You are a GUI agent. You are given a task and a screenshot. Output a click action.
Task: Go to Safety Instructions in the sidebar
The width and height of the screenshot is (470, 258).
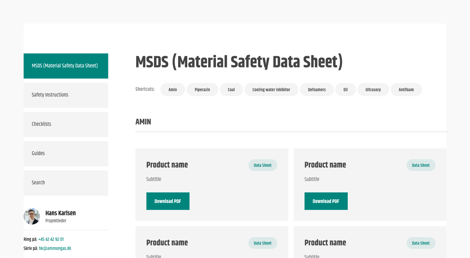[x=66, y=95]
